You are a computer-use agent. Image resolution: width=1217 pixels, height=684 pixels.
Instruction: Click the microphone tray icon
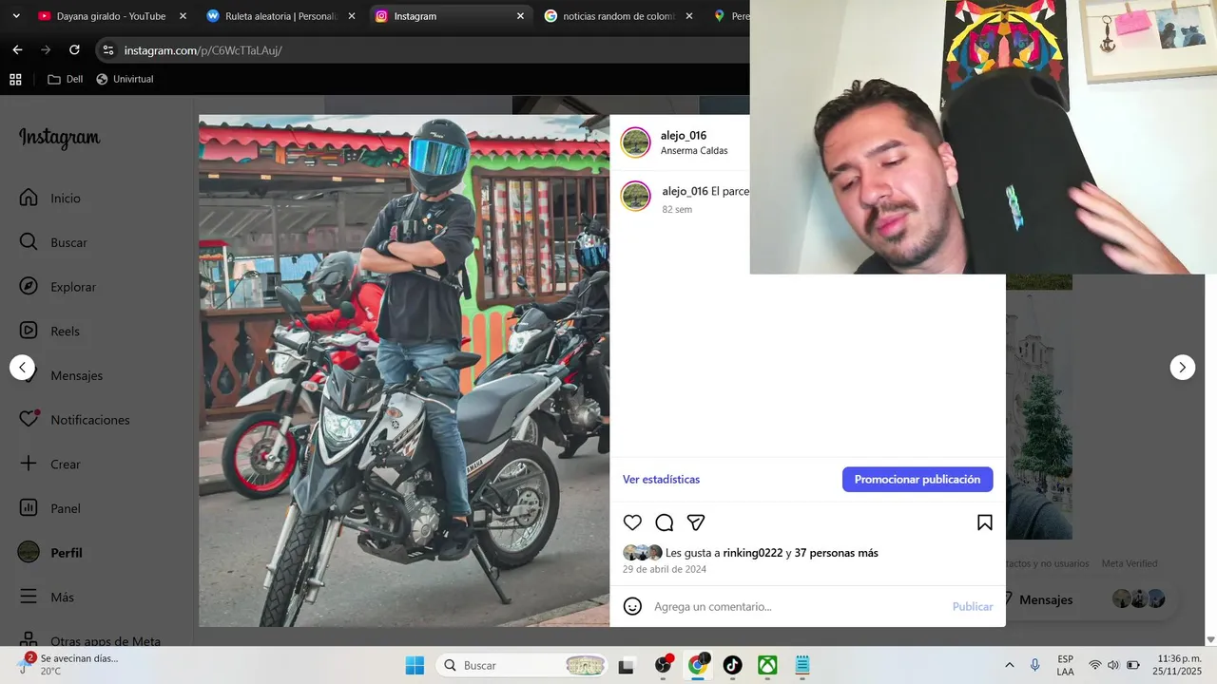point(1034,665)
